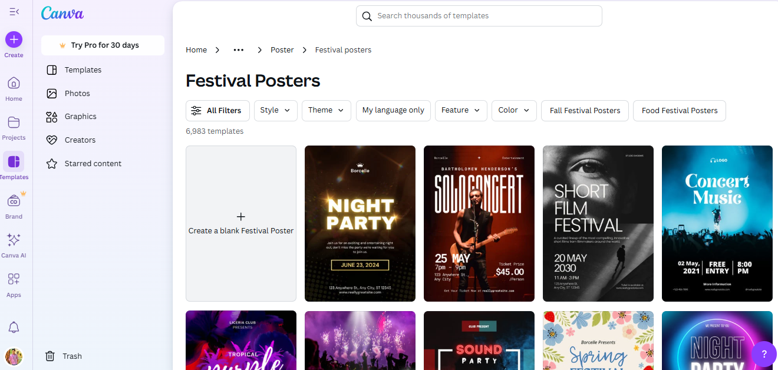Toggle the Fall Festival Posters filter

pyautogui.click(x=584, y=110)
